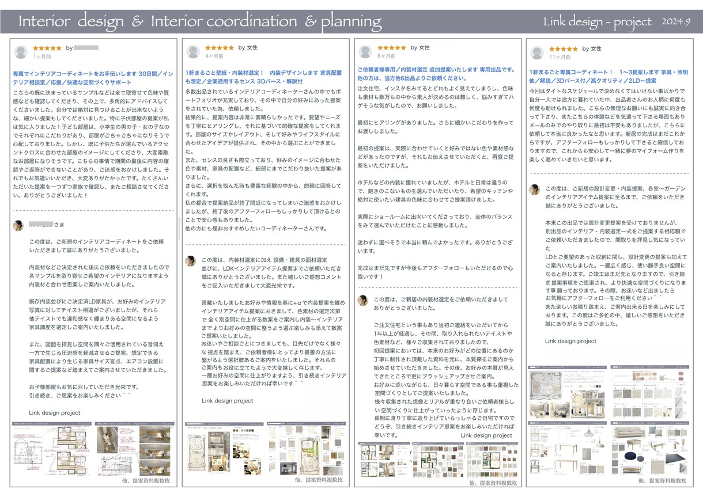
Task: Click the 1ヶ月前 review date
Action: (x=41, y=57)
